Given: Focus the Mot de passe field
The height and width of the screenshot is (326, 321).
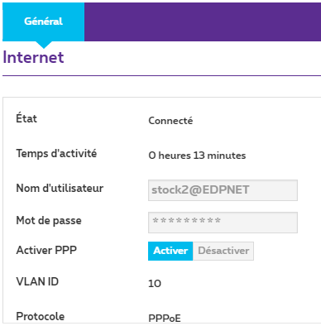Looking at the screenshot, I should click(x=223, y=223).
